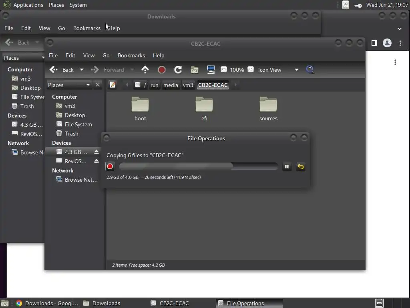410x308 pixels.
Task: Open File menu in CB2C-ECAC window
Action: point(53,55)
